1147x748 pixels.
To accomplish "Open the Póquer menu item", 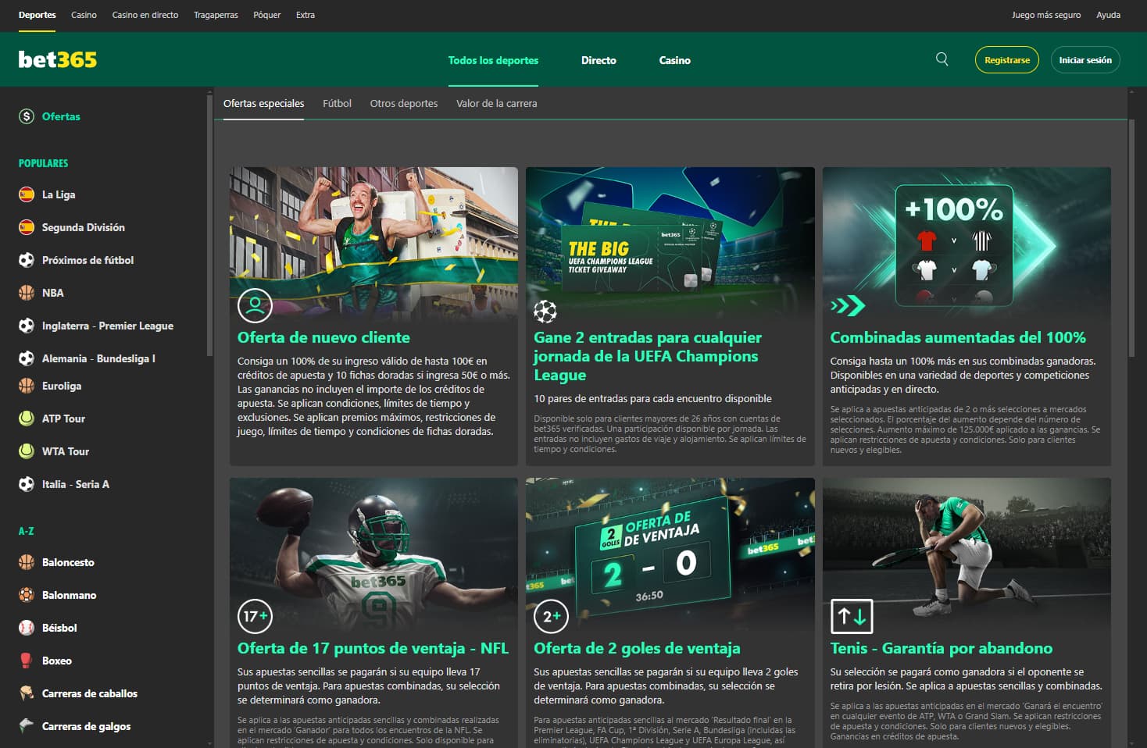I will point(266,14).
